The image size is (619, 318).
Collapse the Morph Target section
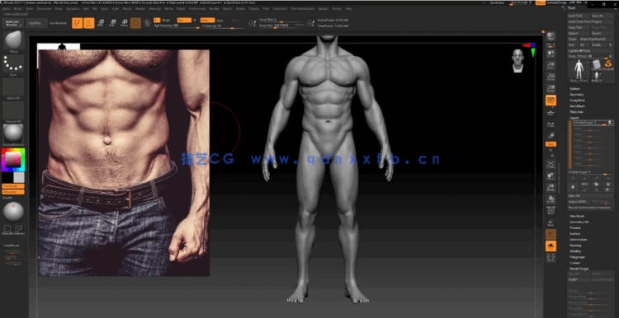coord(579,269)
